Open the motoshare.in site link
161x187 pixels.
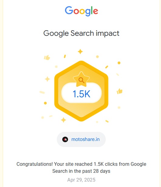85,139
